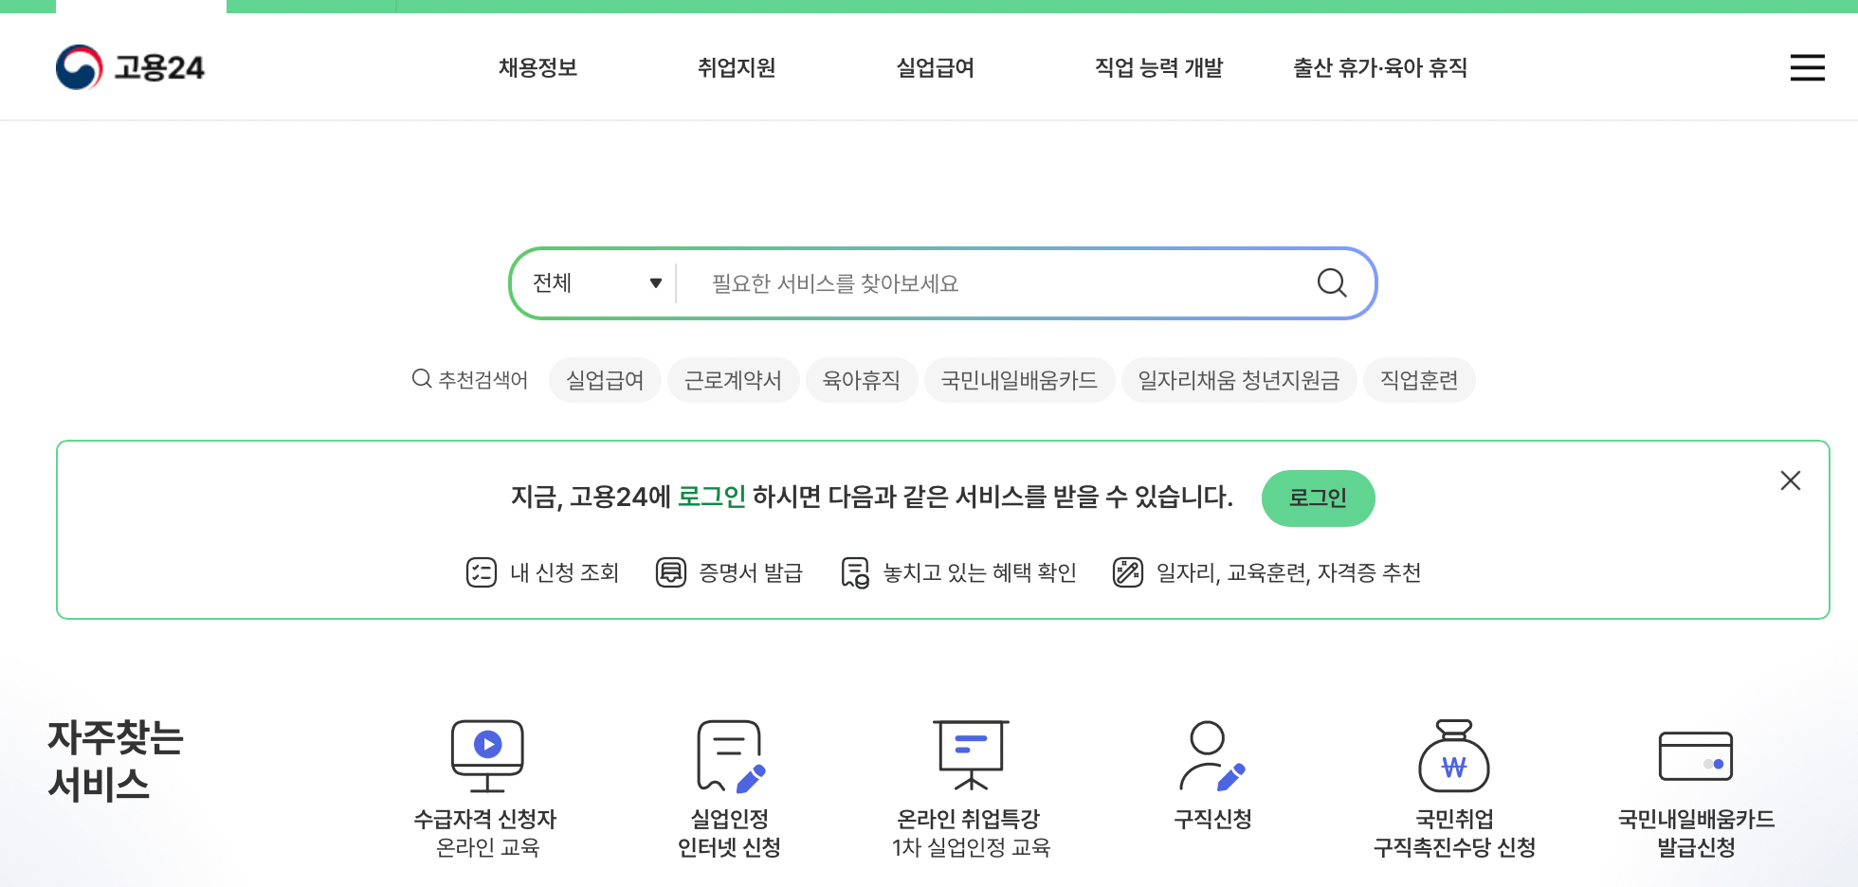Image resolution: width=1858 pixels, height=887 pixels.
Task: Click the 내 신청 조회 checklist icon
Action: [x=481, y=572]
